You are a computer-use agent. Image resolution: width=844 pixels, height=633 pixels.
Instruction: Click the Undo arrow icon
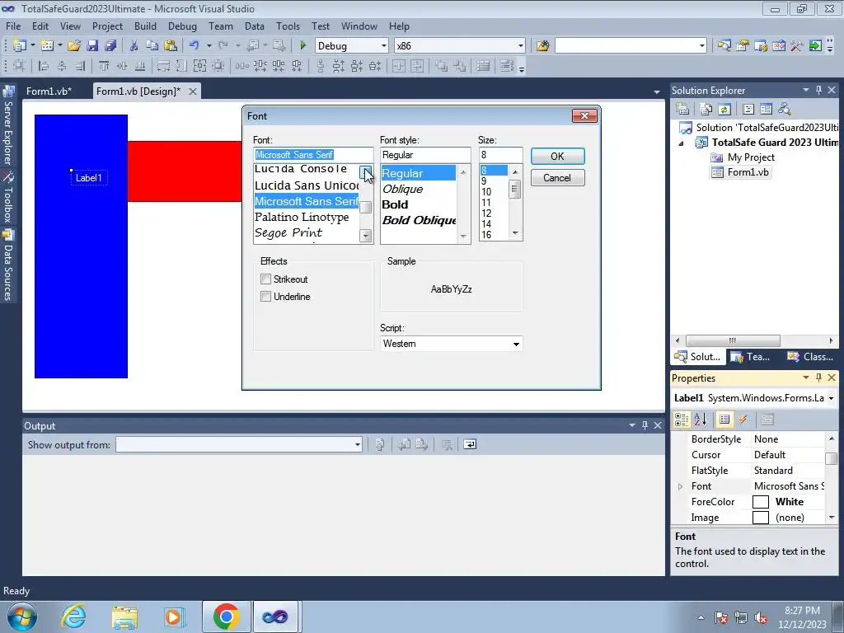(x=195, y=46)
